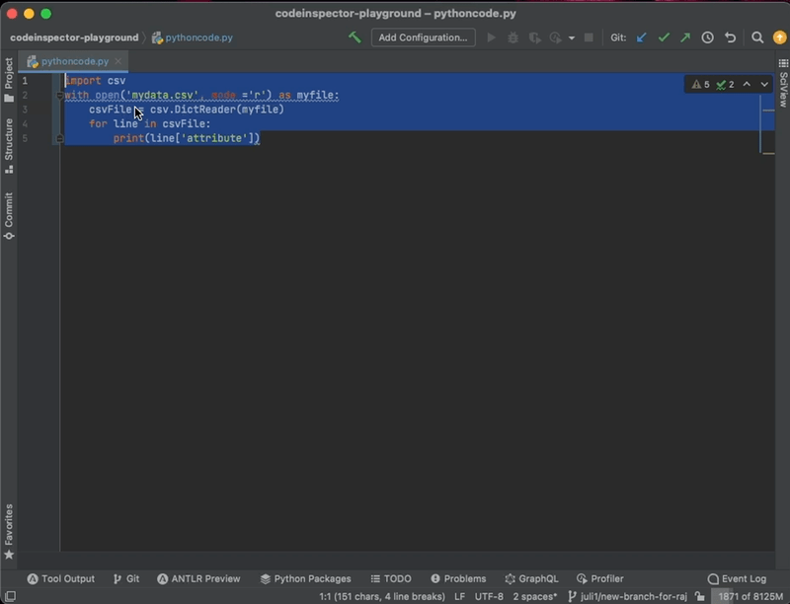Click the Git push arrow icon

coord(685,38)
